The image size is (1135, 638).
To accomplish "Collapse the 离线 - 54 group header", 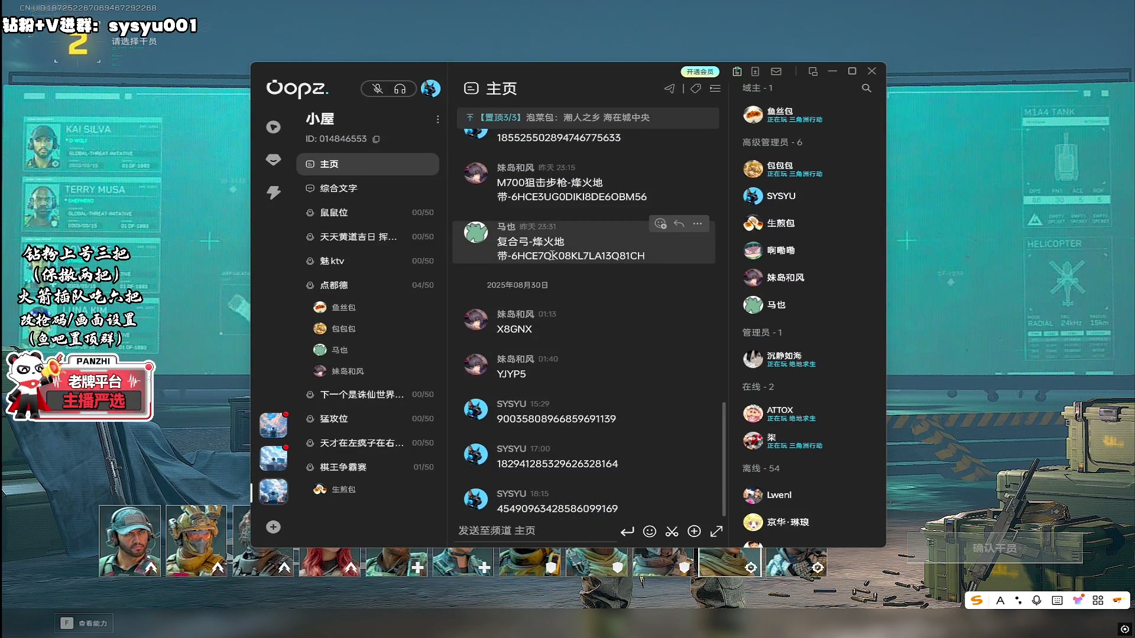I will point(761,468).
